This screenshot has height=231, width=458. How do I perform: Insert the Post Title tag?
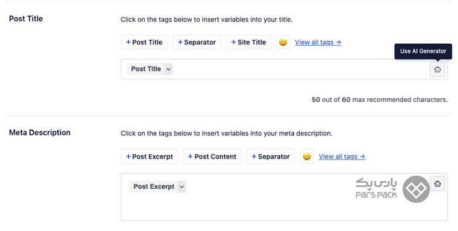(x=144, y=42)
